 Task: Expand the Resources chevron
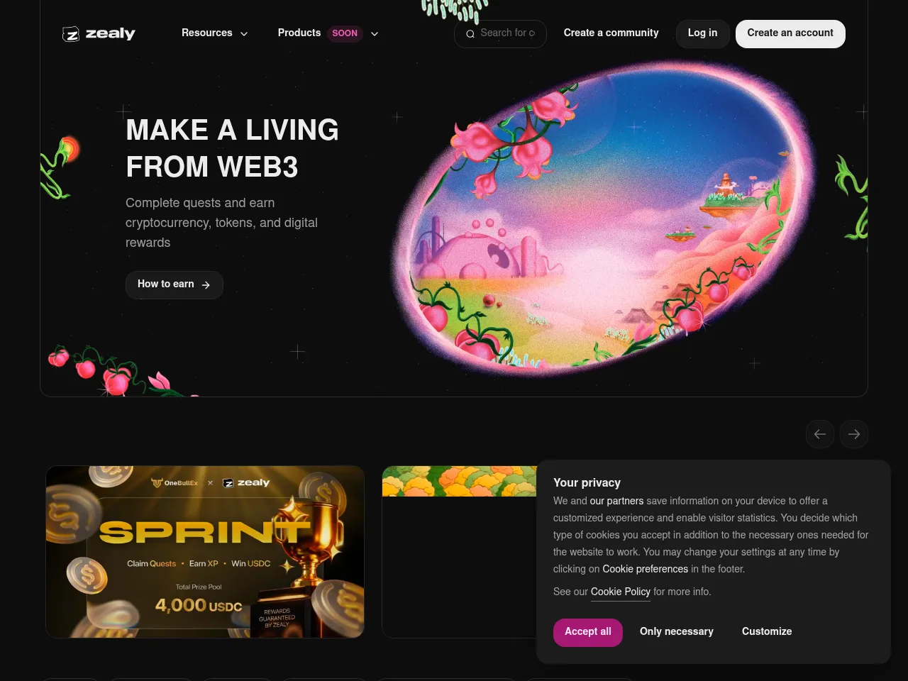coord(244,33)
